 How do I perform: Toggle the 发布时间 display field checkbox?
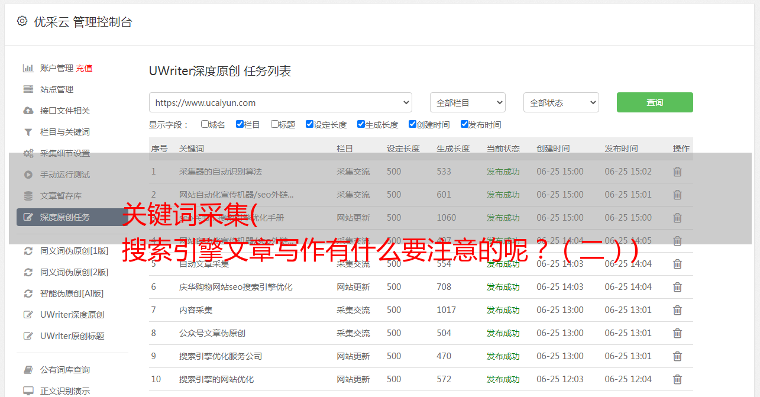click(464, 124)
